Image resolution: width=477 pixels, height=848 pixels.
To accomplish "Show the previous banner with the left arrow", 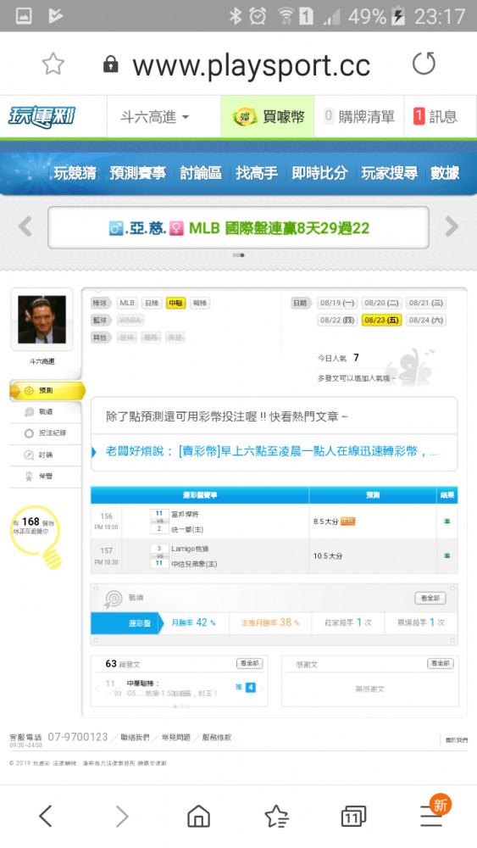I will 25,226.
